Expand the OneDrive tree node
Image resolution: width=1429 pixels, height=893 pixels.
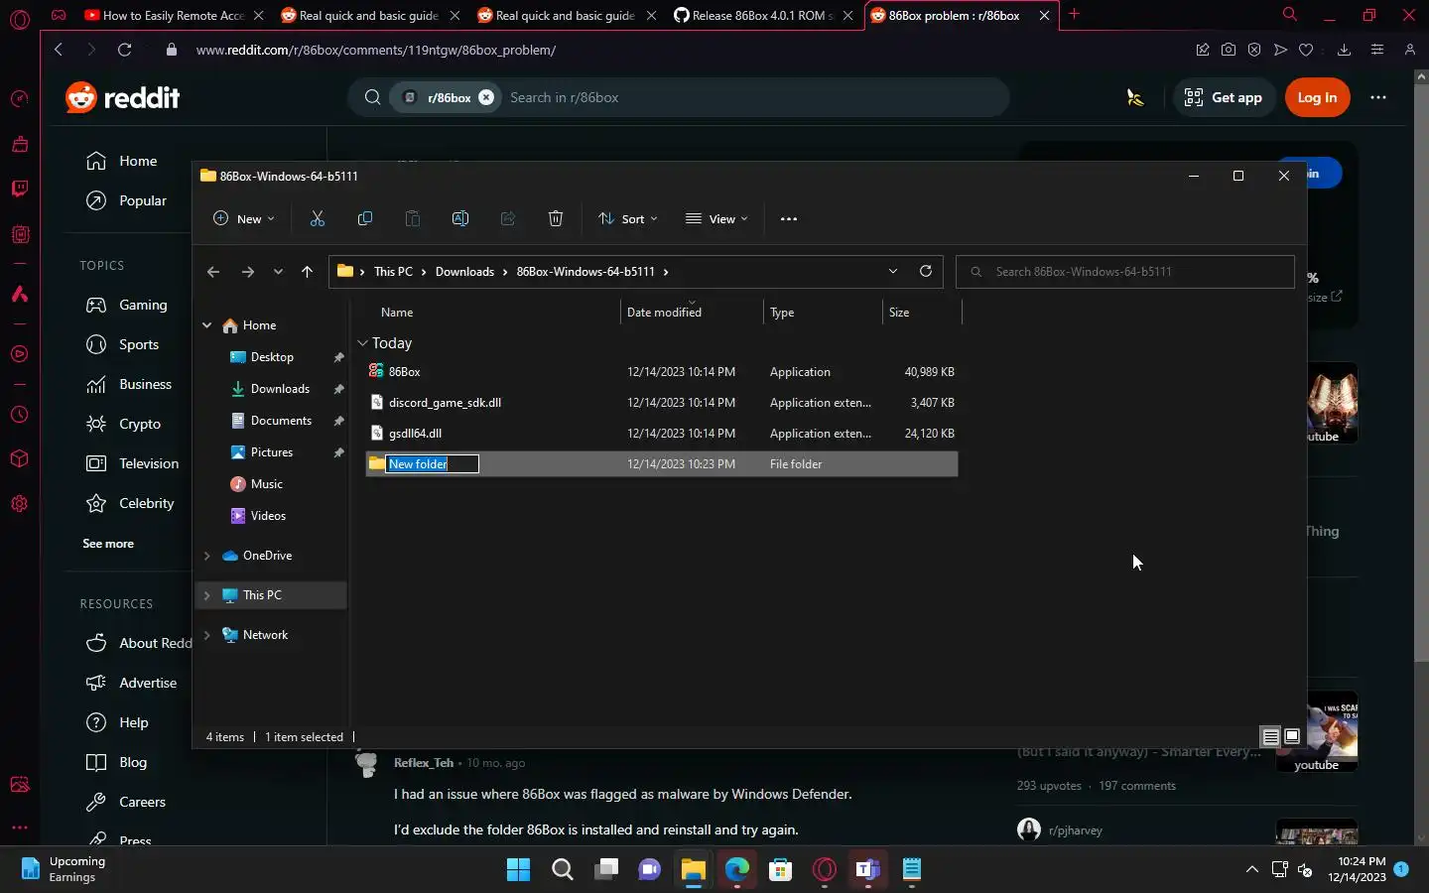pos(207,556)
